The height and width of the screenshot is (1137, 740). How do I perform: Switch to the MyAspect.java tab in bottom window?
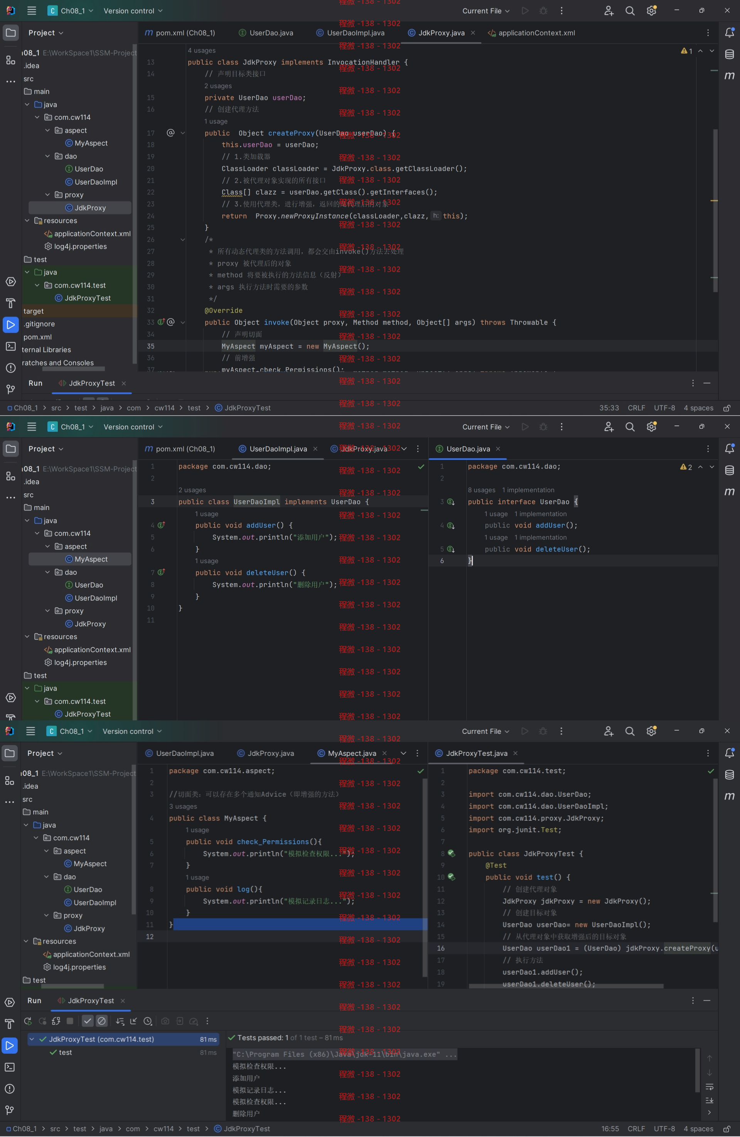click(x=351, y=754)
